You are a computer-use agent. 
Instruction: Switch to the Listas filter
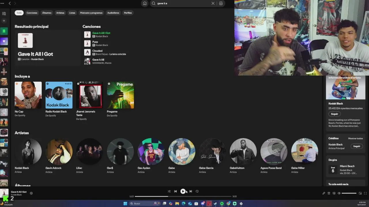pyautogui.click(x=72, y=13)
